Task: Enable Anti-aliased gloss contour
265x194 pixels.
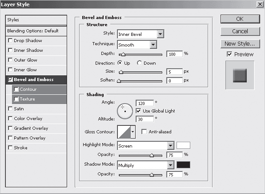Action: tap(144, 132)
